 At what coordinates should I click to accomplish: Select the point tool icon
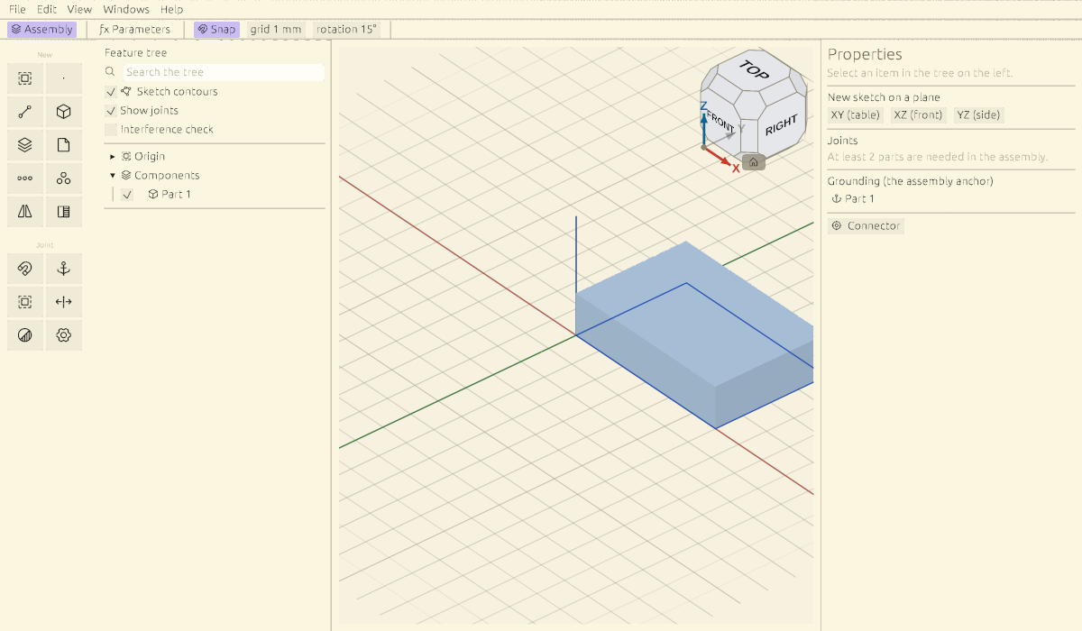coord(64,78)
